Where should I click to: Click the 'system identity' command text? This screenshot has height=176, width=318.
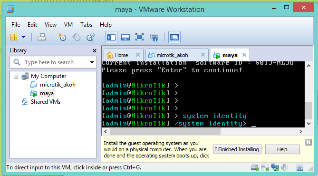[x=214, y=116]
